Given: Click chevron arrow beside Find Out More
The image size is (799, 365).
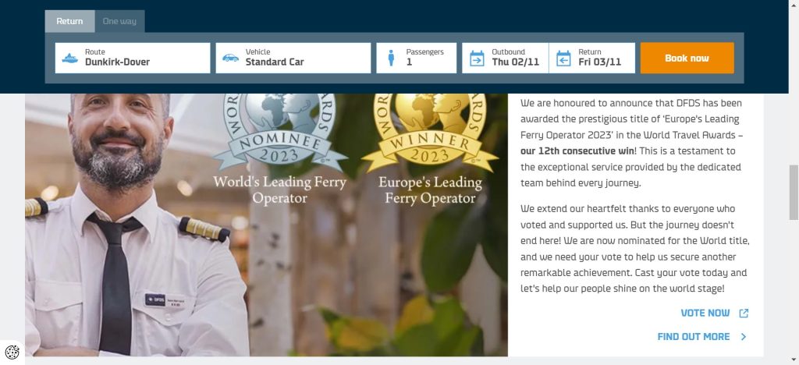Looking at the screenshot, I should click(744, 337).
